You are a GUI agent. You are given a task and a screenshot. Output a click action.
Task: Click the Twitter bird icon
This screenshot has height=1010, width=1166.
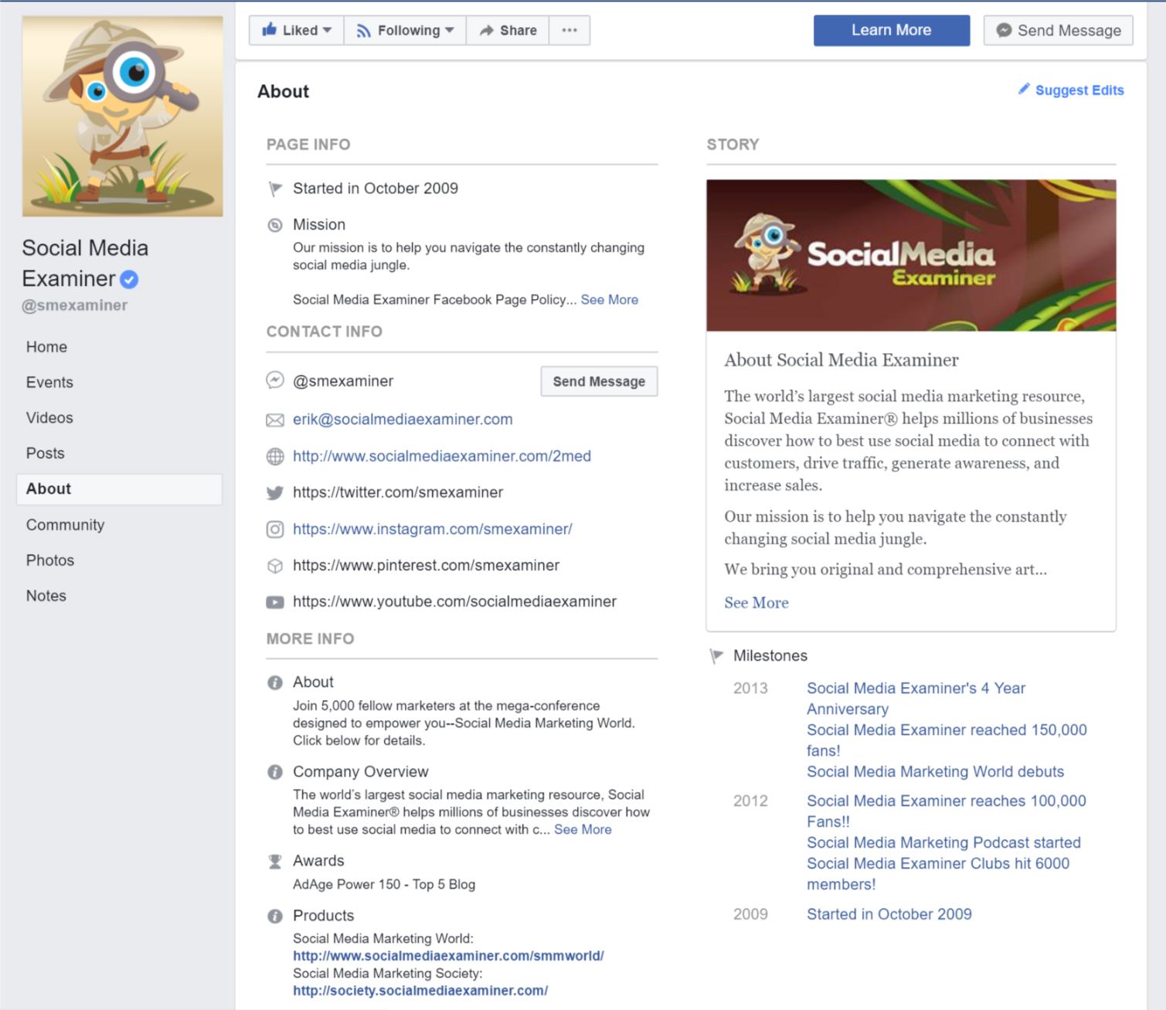click(x=275, y=493)
